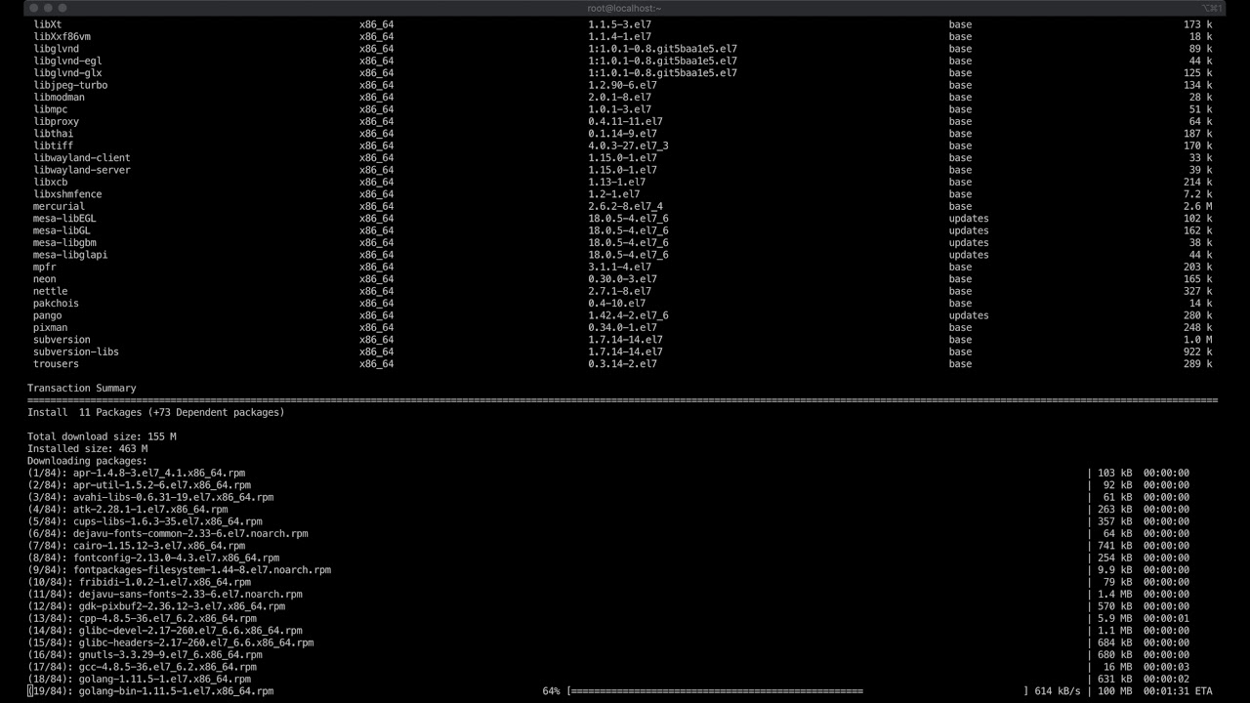Click the mercurial size 2.6 M
Screen dimensions: 1250x703
[x=1197, y=206]
